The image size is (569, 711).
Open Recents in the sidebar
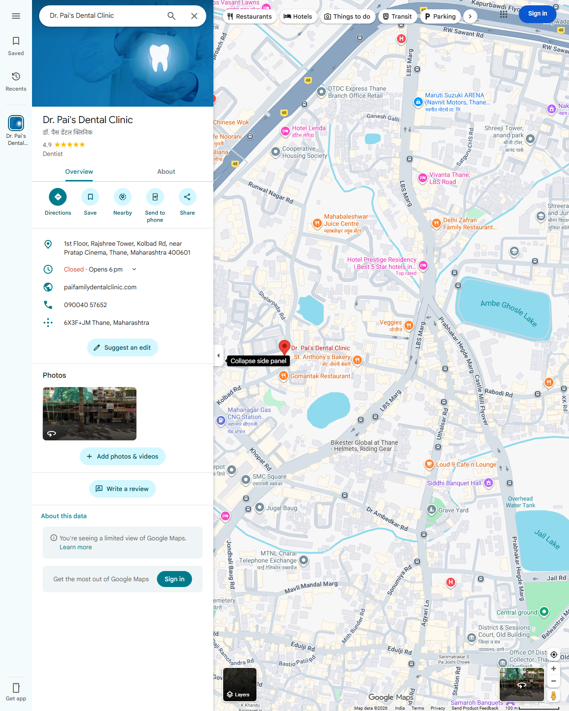coord(16,82)
